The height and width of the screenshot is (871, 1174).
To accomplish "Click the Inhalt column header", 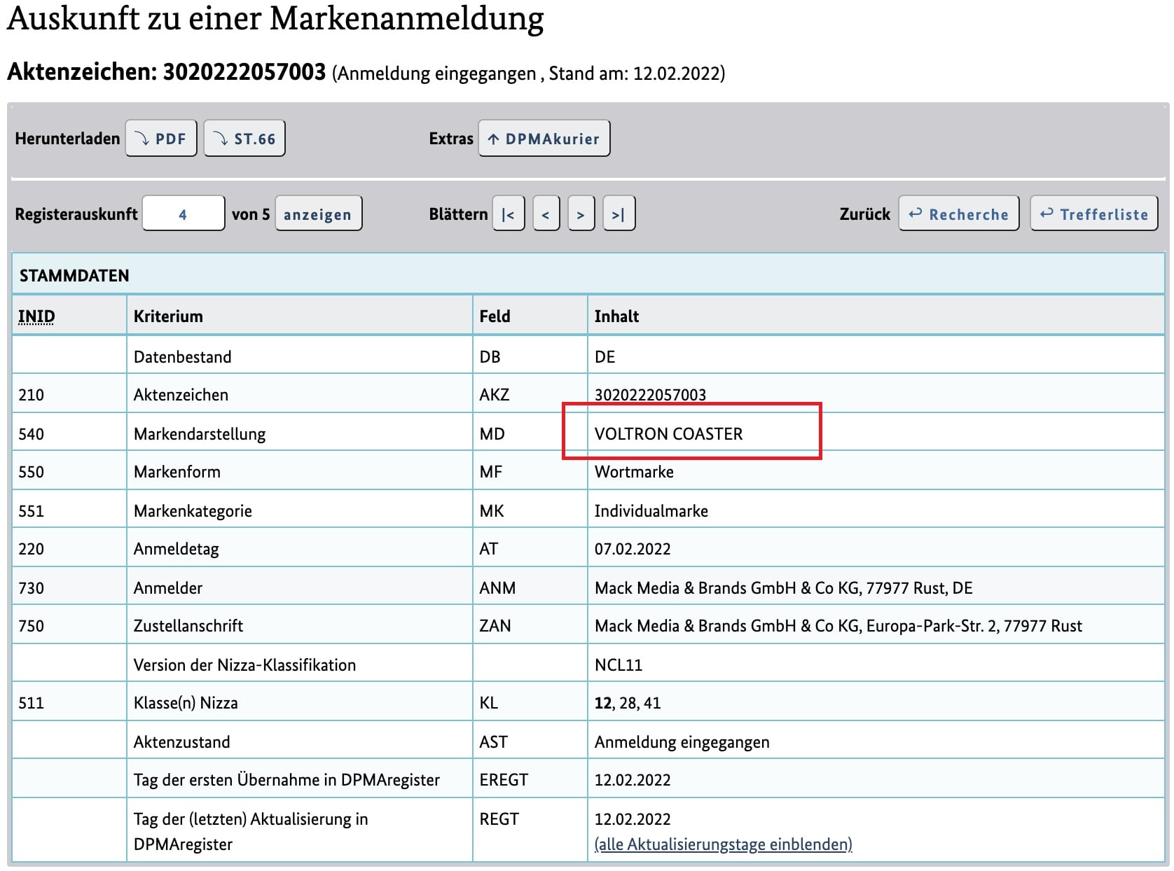I will pos(616,316).
